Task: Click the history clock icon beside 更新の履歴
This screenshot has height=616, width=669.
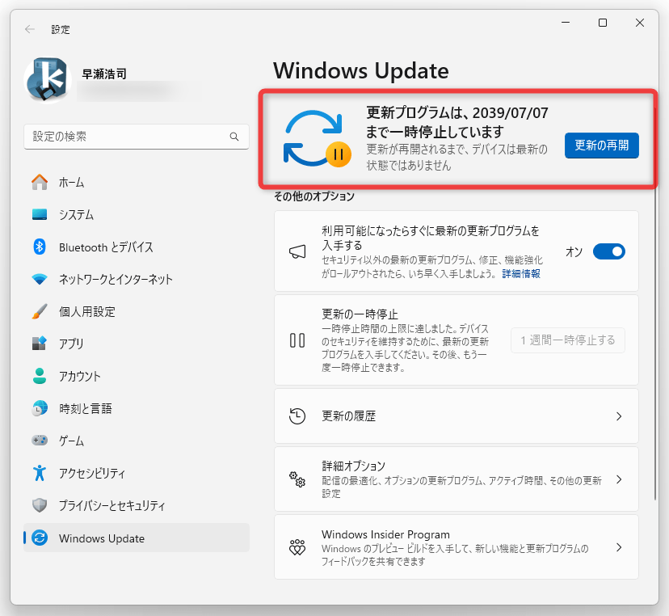Action: [x=297, y=416]
